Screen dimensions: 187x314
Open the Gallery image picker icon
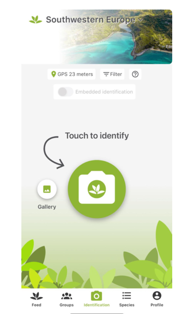click(x=47, y=189)
